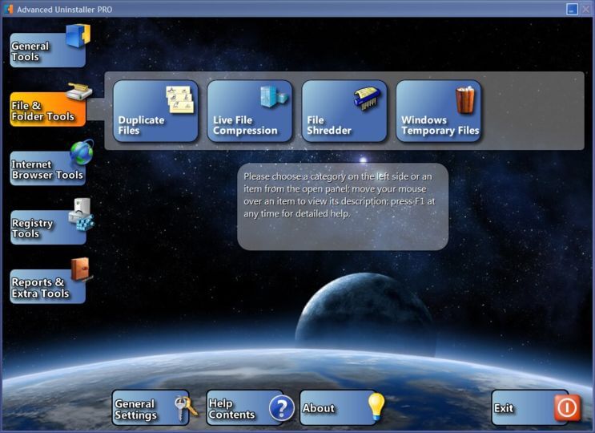Open General Settings
This screenshot has width=595, height=433.
coord(151,408)
